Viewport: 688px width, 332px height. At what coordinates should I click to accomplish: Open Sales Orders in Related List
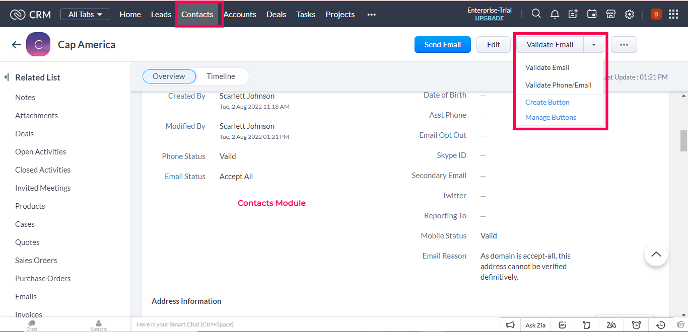coord(36,261)
